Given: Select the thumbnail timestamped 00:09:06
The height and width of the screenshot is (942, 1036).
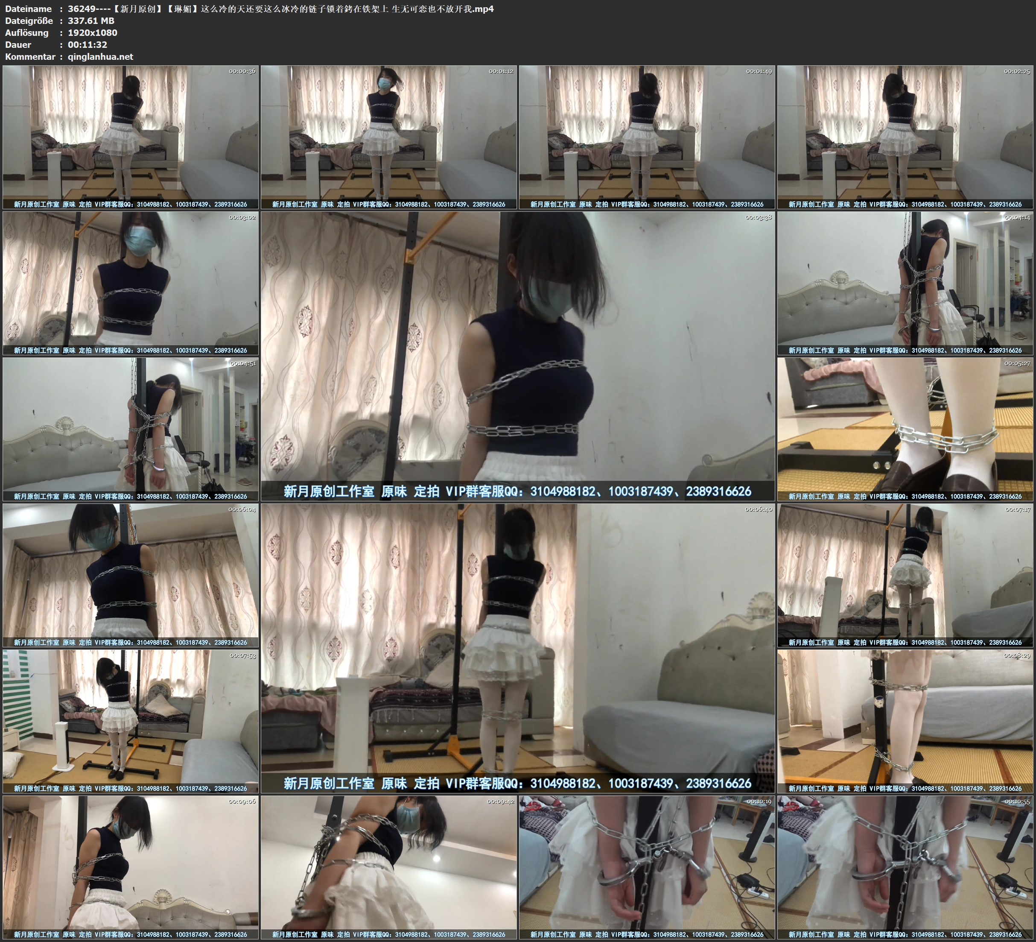Looking at the screenshot, I should [131, 867].
